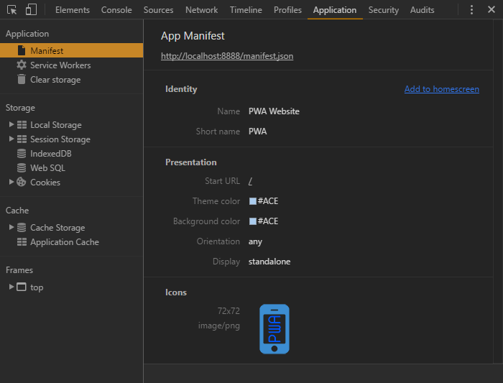Open the DevTools three-dot menu
The width and height of the screenshot is (503, 383).
(x=471, y=10)
